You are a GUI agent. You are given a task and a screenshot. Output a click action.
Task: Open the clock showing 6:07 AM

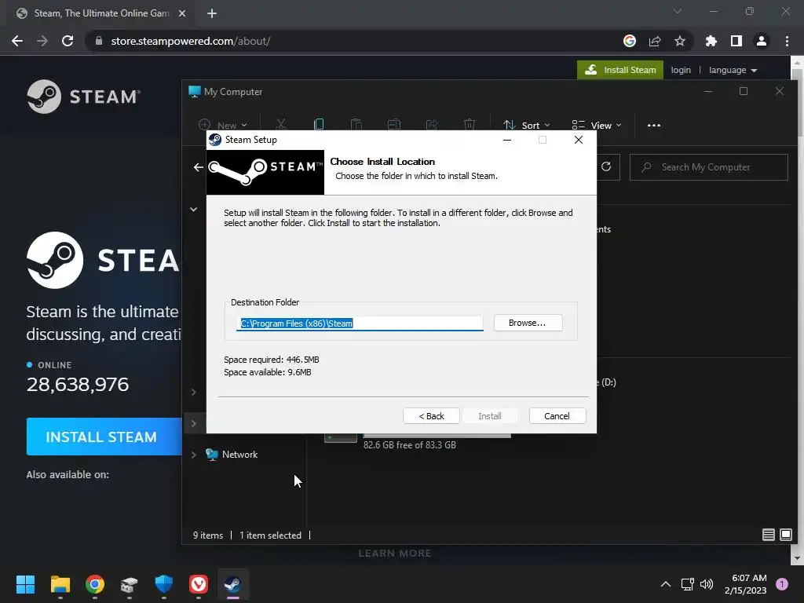point(746,584)
